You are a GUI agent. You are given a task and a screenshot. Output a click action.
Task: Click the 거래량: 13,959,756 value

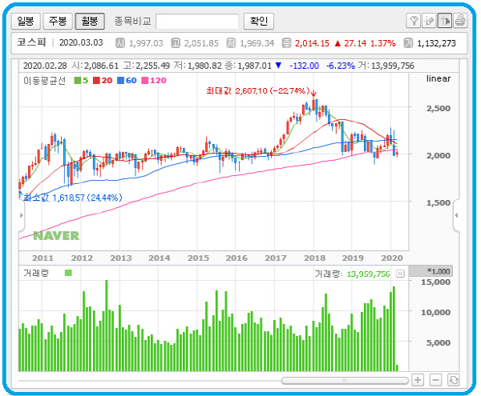point(353,274)
